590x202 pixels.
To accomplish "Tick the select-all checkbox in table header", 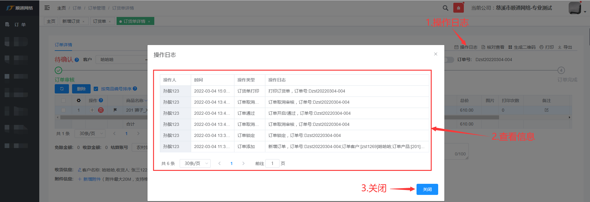I will (x=63, y=101).
